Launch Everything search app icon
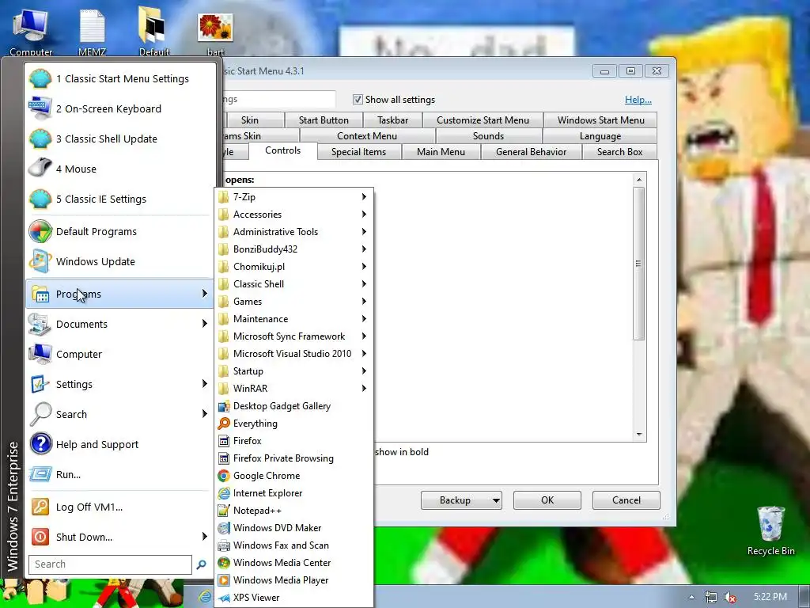The image size is (810, 608). (x=224, y=424)
